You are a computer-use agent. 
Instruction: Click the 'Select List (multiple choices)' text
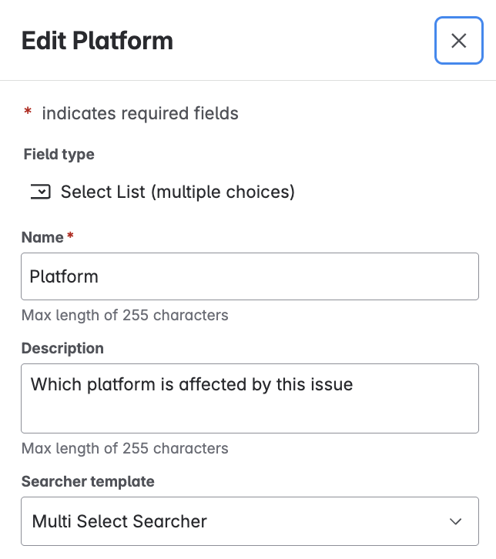coord(178,192)
